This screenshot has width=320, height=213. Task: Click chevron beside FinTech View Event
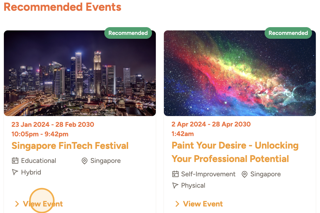[x=17, y=204]
